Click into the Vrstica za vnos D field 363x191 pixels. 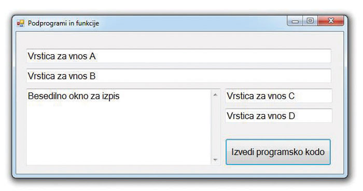click(278, 116)
